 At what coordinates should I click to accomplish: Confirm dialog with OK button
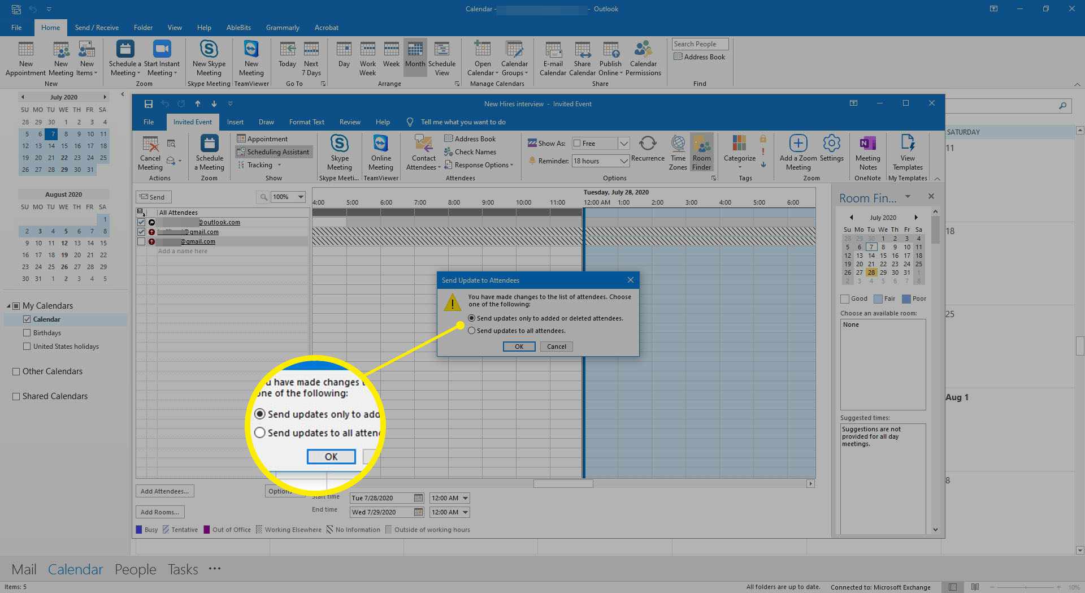[519, 347]
